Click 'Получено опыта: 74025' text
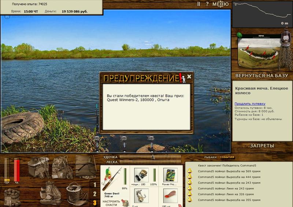Screen dimensions: 293x207 30,4
